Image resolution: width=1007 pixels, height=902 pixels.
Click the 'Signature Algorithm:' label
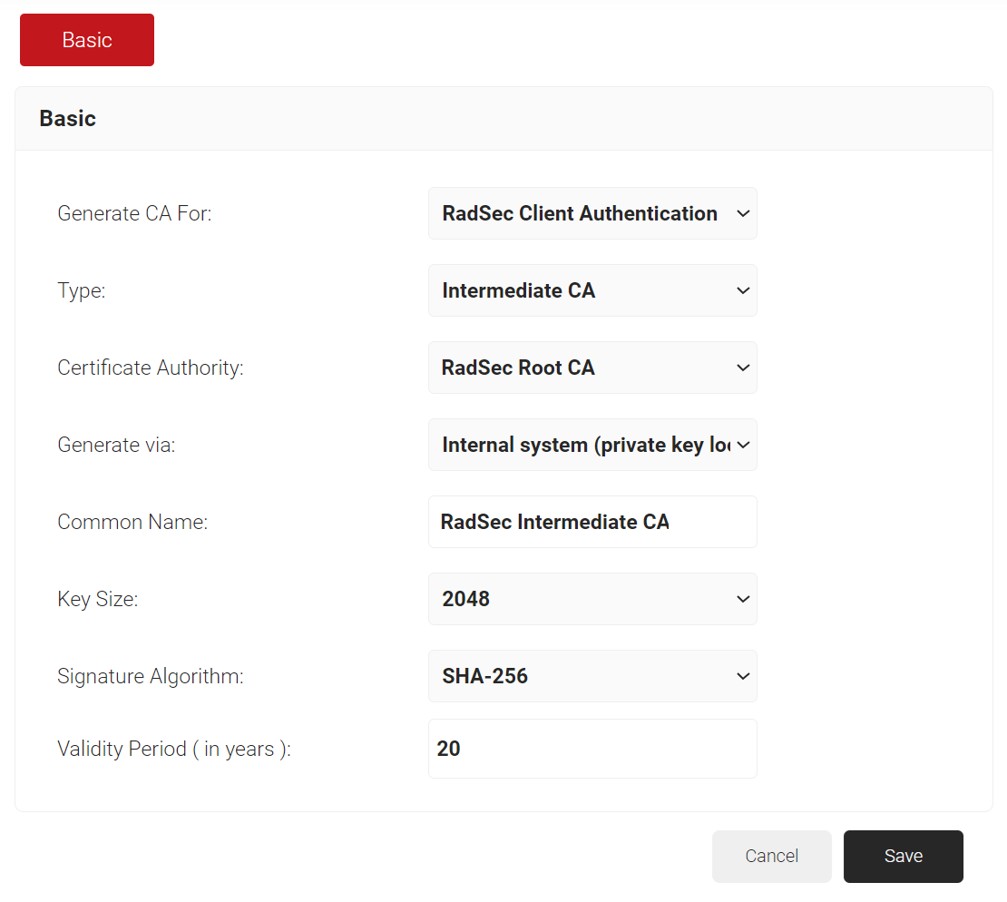point(151,676)
